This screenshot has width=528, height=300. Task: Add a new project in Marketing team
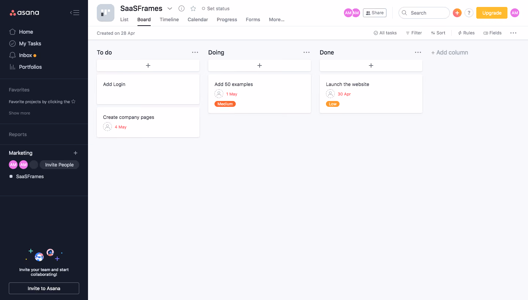(76, 153)
